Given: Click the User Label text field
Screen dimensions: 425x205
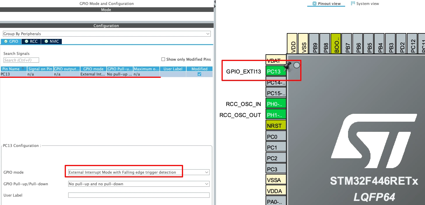Looking at the screenshot, I should point(139,195).
